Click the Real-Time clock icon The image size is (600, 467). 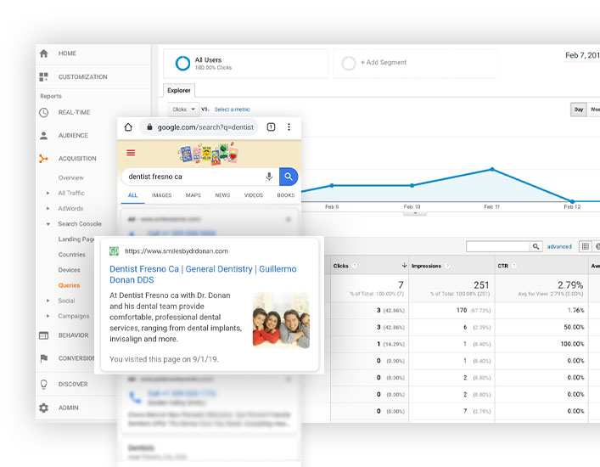[43, 113]
